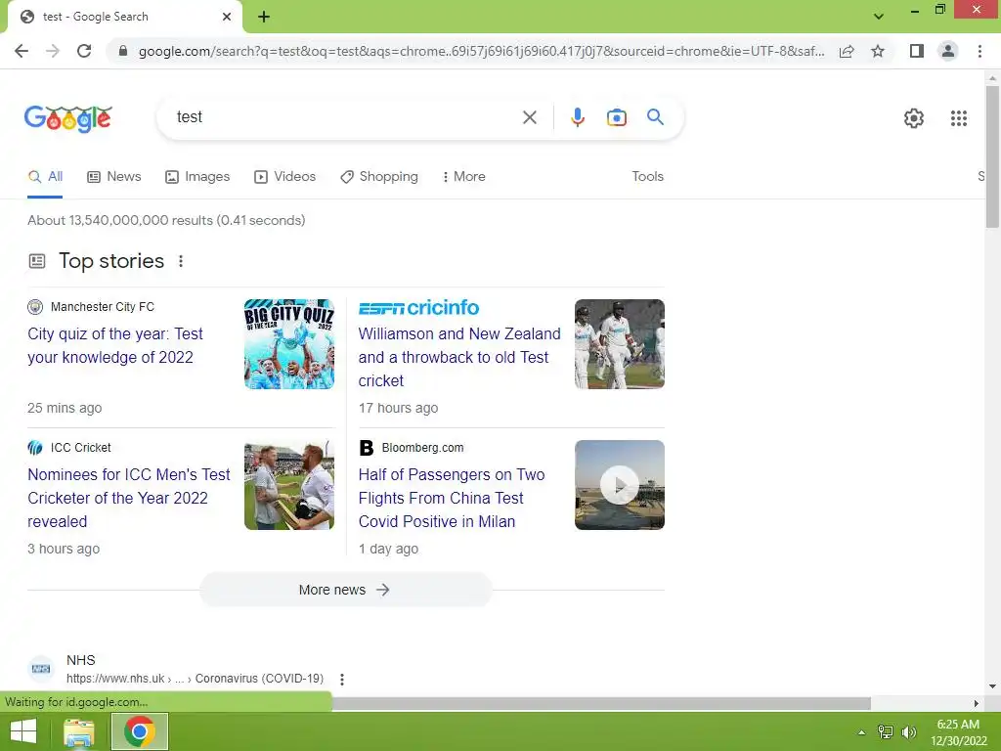The image size is (1001, 751).
Task: Switch to the News tab
Action: 114,176
